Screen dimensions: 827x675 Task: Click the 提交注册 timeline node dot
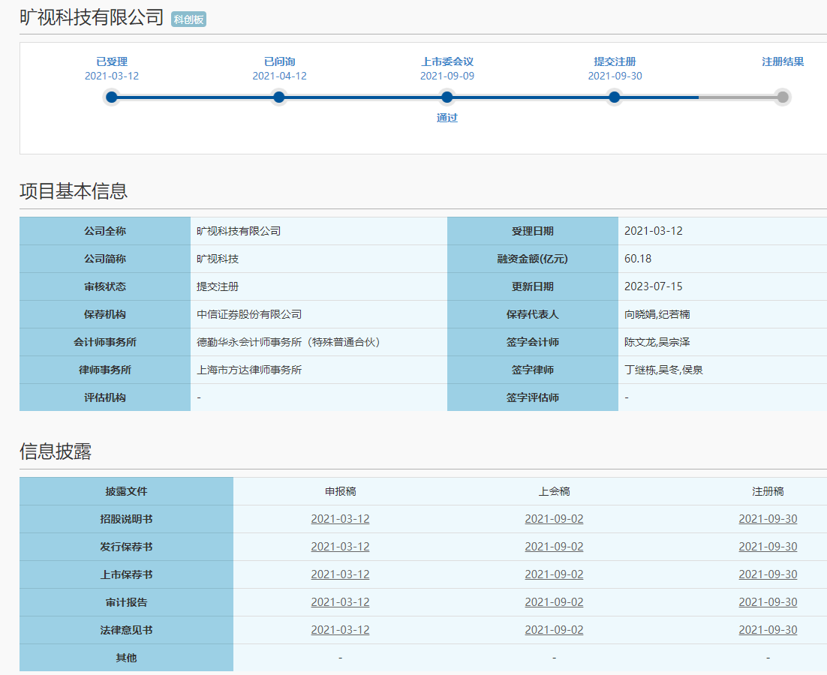coord(615,97)
